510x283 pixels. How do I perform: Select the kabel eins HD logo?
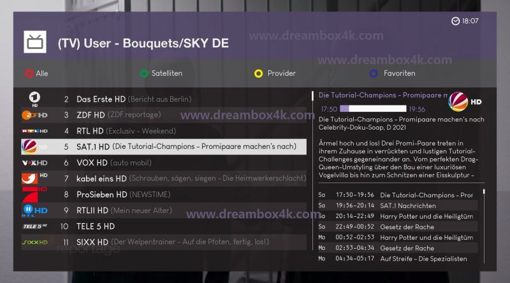coord(34,178)
